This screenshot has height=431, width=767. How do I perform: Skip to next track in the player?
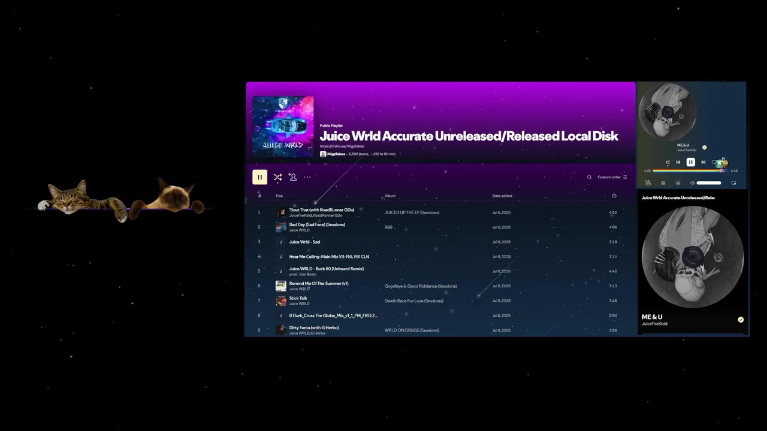tap(703, 162)
